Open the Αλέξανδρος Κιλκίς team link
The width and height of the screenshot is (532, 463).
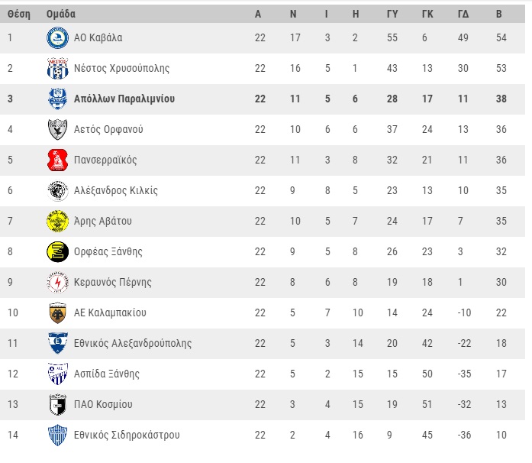pos(116,190)
